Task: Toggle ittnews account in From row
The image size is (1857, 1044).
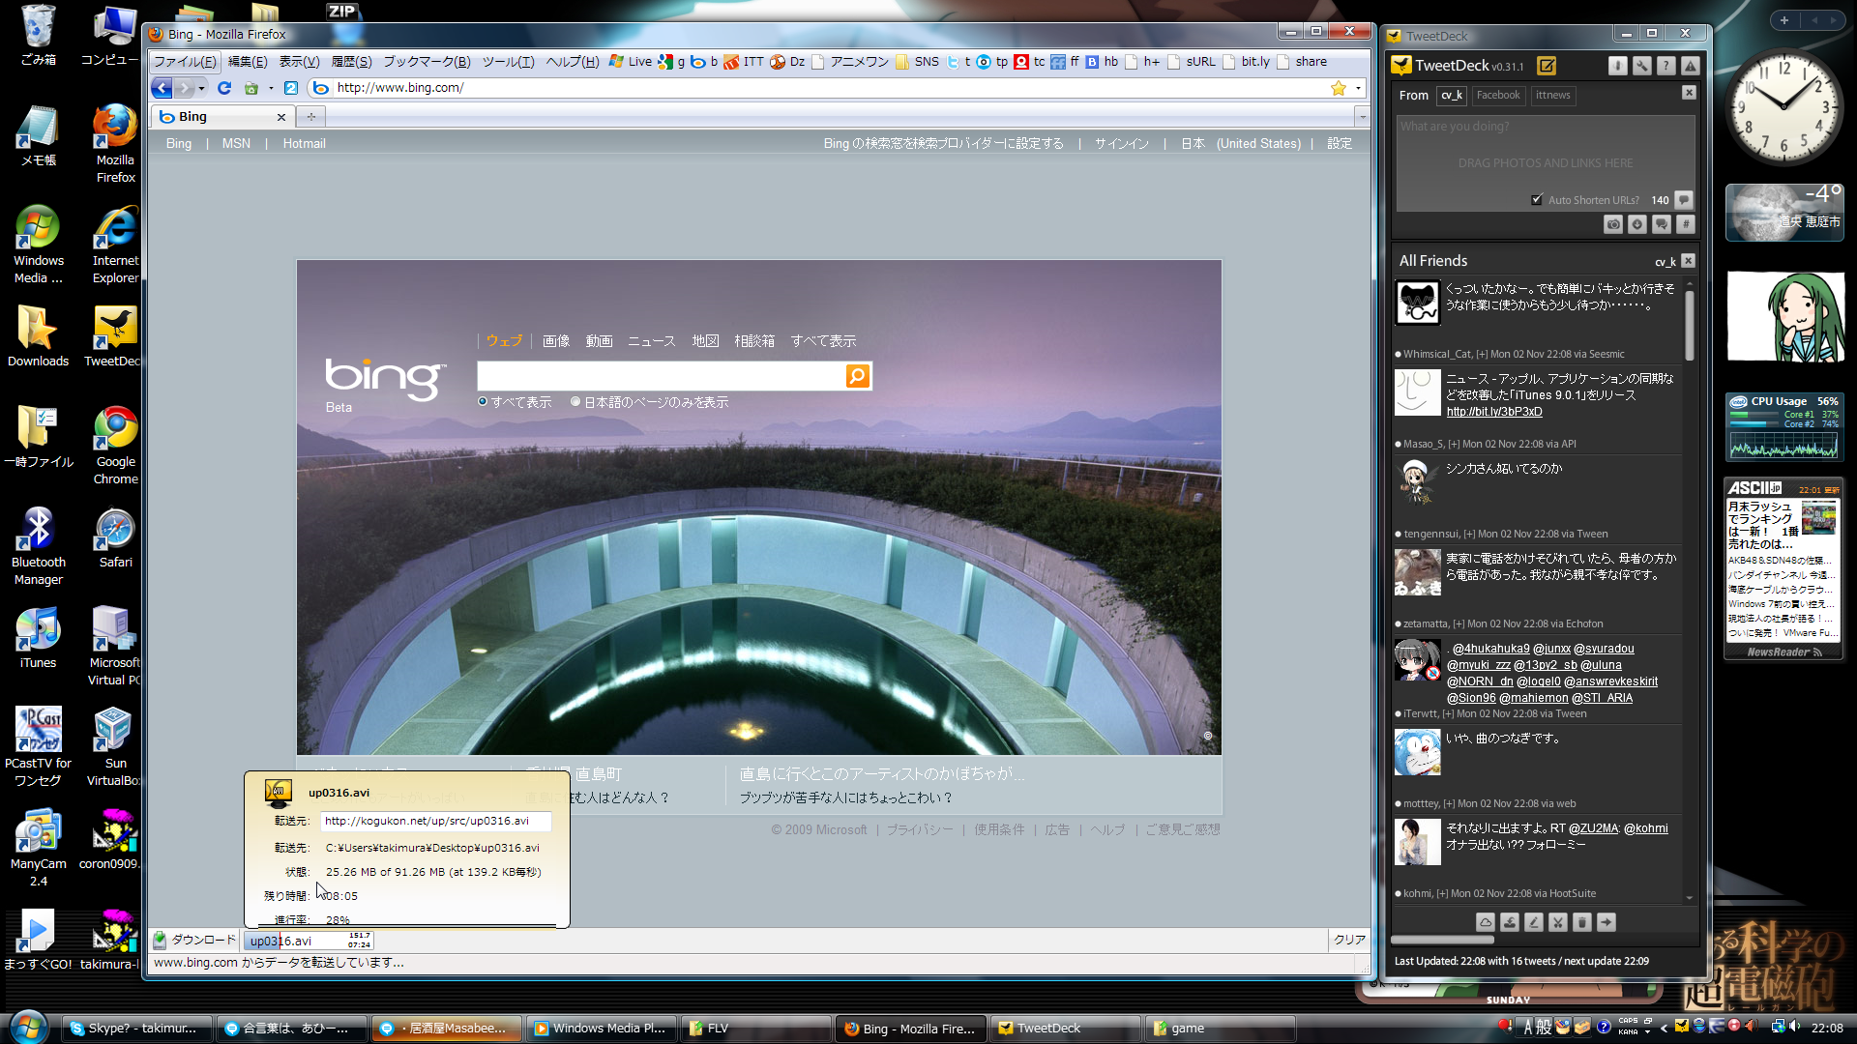Action: 1552,95
